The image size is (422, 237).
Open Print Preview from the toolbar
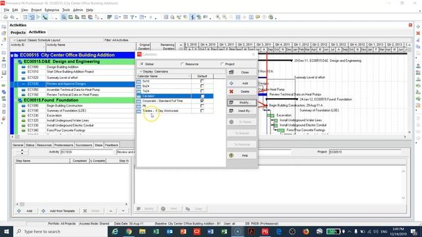[x=13, y=17]
